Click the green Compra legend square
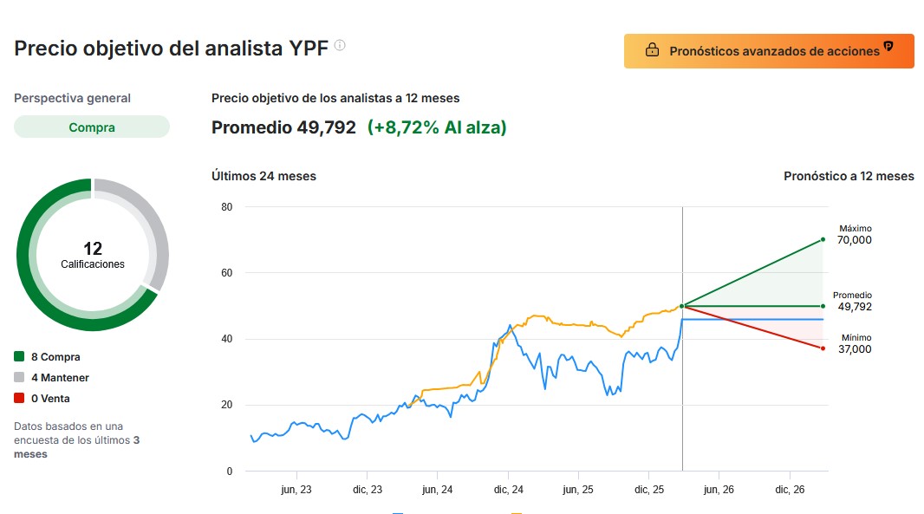 tap(19, 357)
